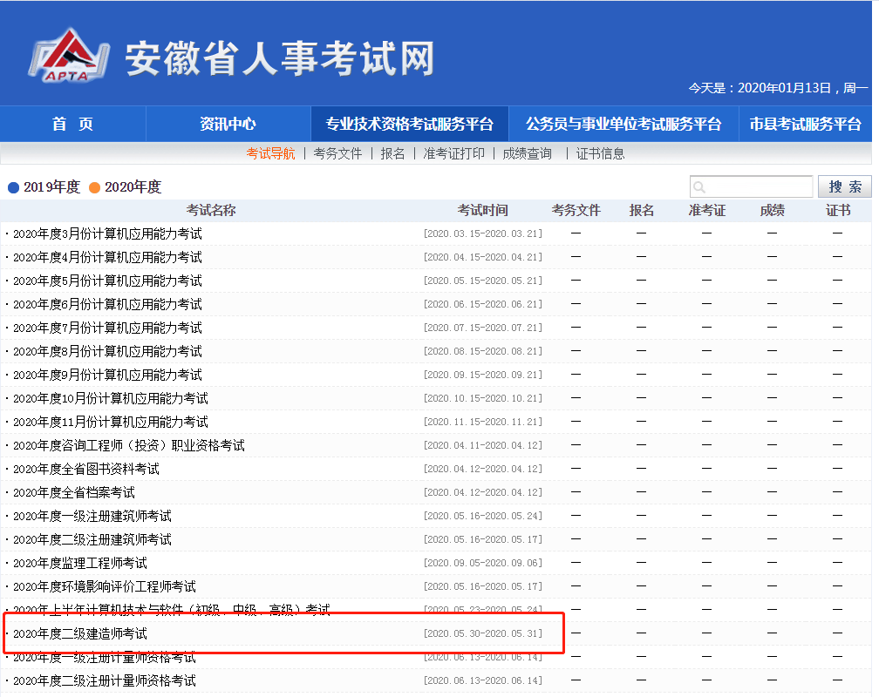The image size is (879, 697).
Task: Open 2020年度咨询工程师（投资）职业资格考试 link
Action: point(129,445)
